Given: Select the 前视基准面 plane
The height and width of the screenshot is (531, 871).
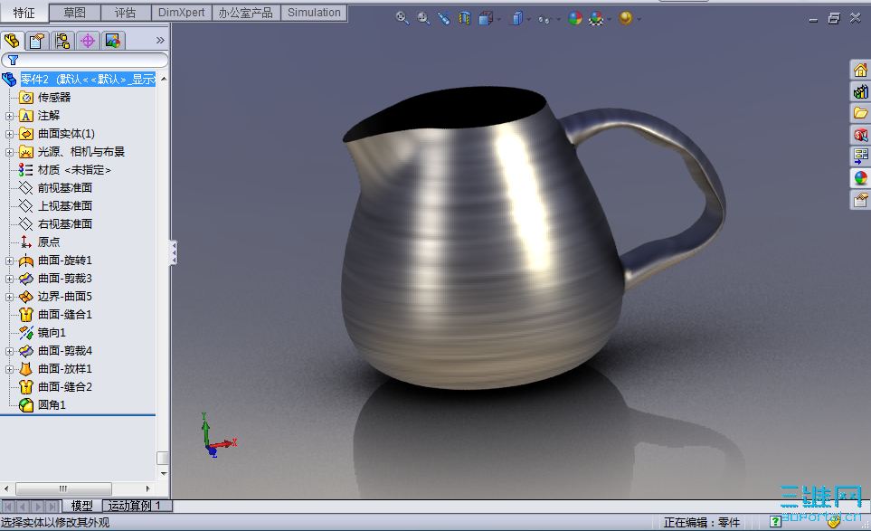Looking at the screenshot, I should [64, 188].
